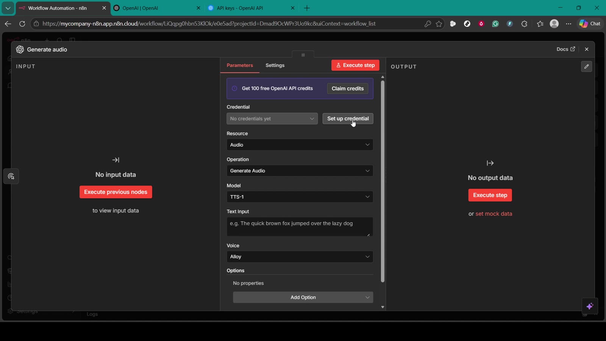Image resolution: width=606 pixels, height=341 pixels.
Task: Click the OUTPUT panel heading
Action: click(x=404, y=67)
